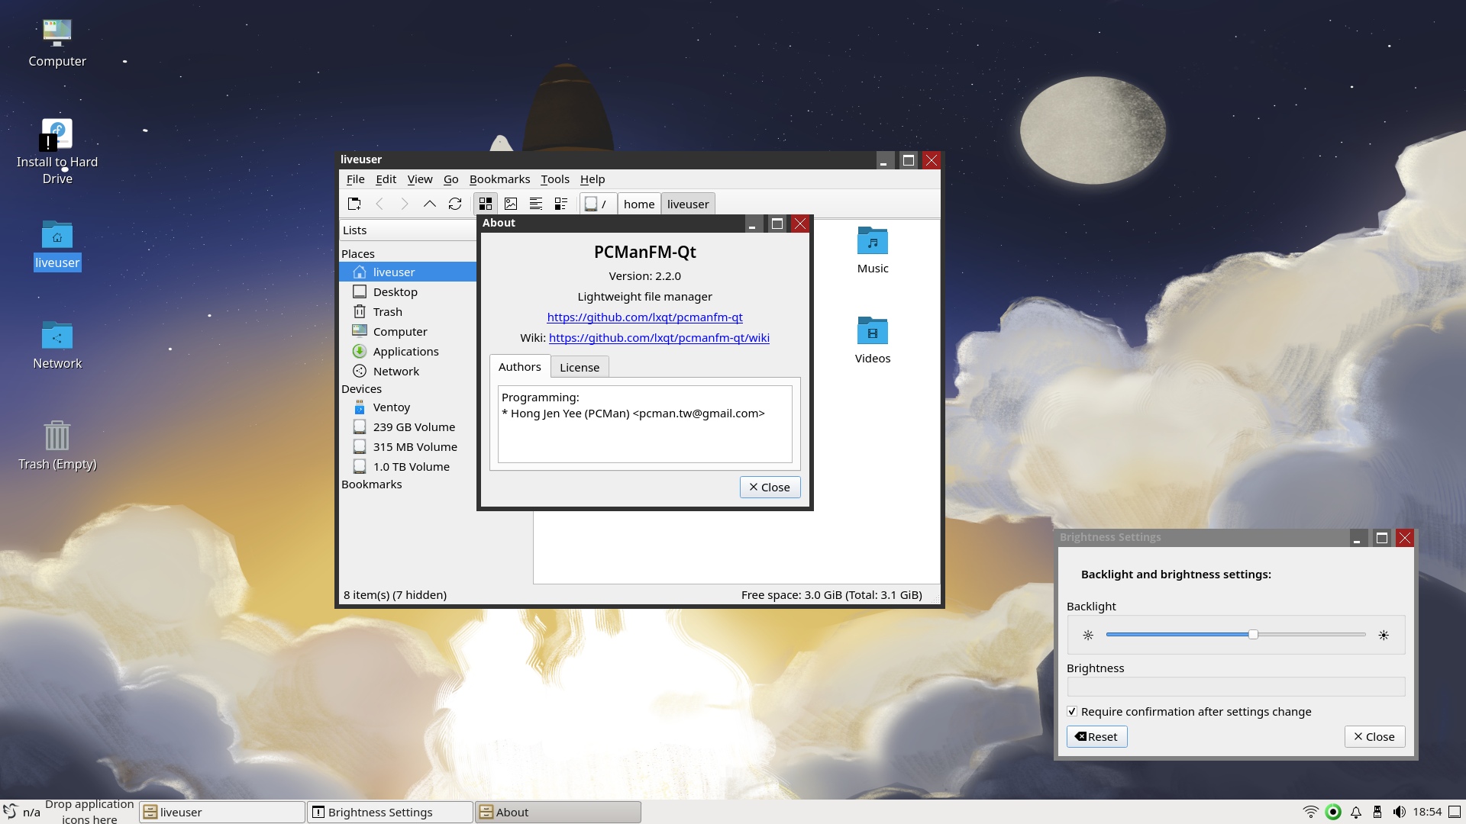Select Applications in Places sidebar

pyautogui.click(x=405, y=351)
